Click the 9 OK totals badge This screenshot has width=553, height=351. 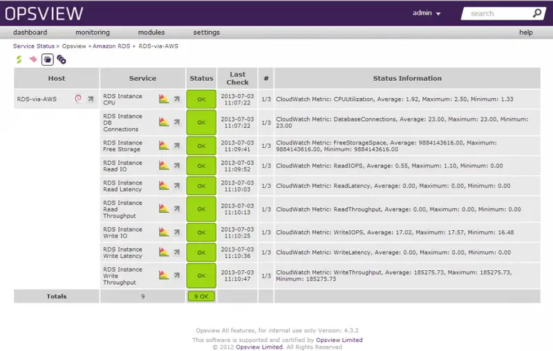[x=201, y=296]
